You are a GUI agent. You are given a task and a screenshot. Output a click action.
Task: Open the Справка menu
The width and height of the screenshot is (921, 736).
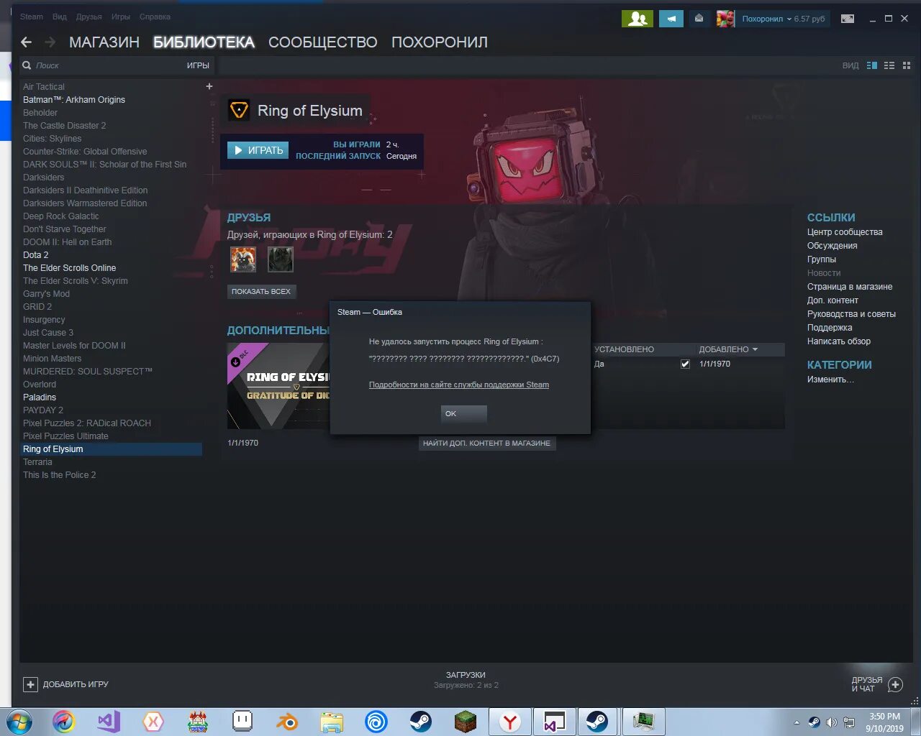pyautogui.click(x=155, y=17)
